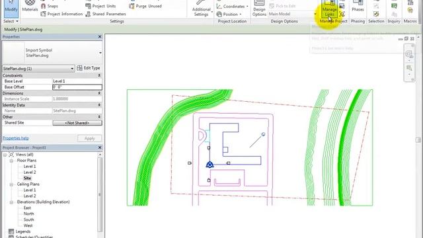Viewport: 423px width, 238px height.
Task: Click the lowest small icon beside Manage Links
Action: coord(342,14)
